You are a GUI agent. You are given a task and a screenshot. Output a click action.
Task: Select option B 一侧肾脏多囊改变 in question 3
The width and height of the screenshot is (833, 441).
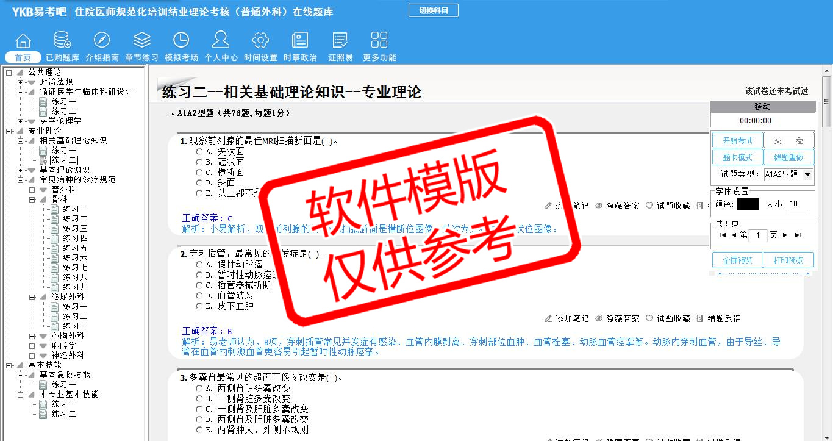pyautogui.click(x=199, y=399)
